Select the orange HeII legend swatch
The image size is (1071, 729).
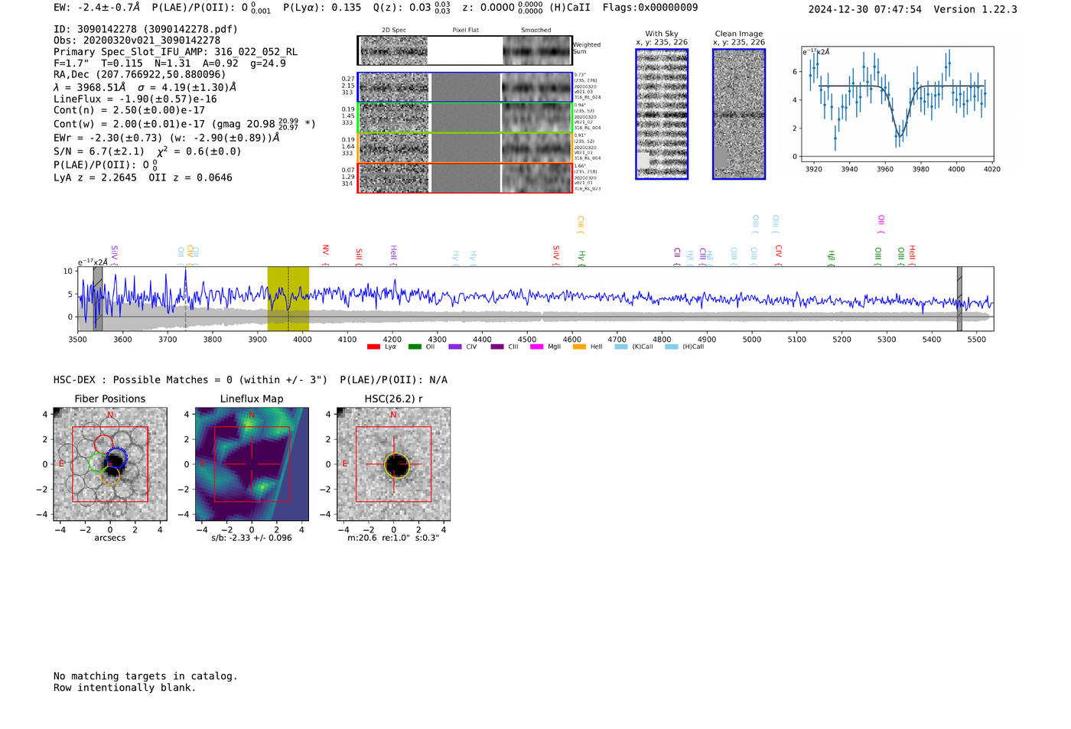pos(579,347)
